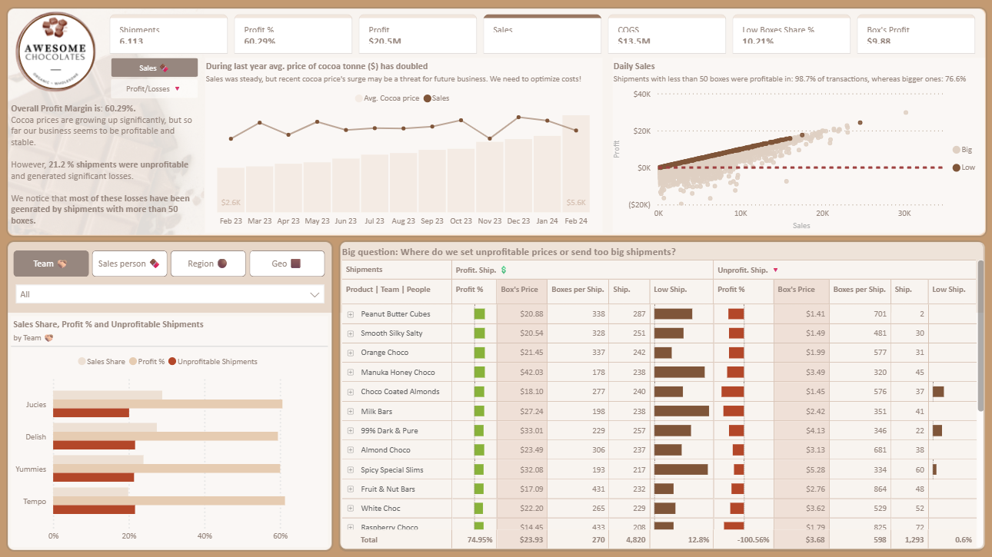The width and height of the screenshot is (992, 557).
Task: Click Unprofitable Shipments legend marker
Action: coord(172,361)
